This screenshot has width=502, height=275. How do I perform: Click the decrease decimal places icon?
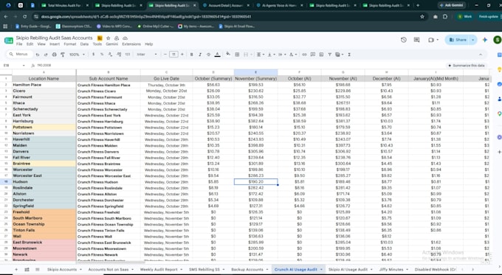[111, 55]
